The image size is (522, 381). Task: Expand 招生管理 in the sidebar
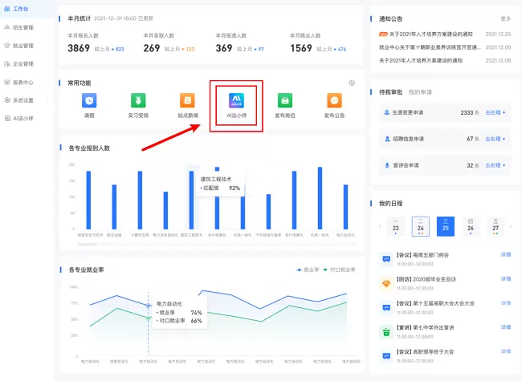[x=22, y=27]
